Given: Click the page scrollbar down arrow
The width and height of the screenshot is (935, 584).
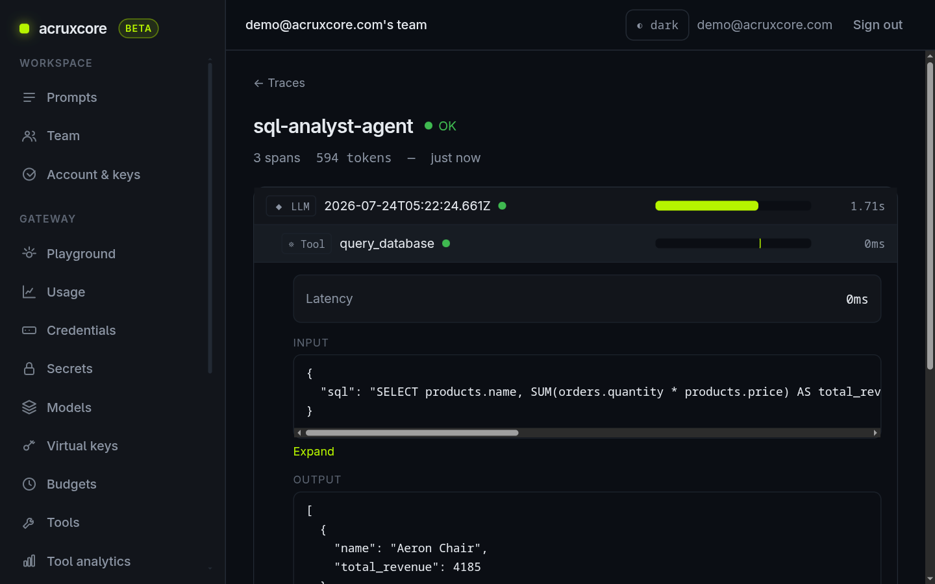Looking at the screenshot, I should pyautogui.click(x=930, y=578).
